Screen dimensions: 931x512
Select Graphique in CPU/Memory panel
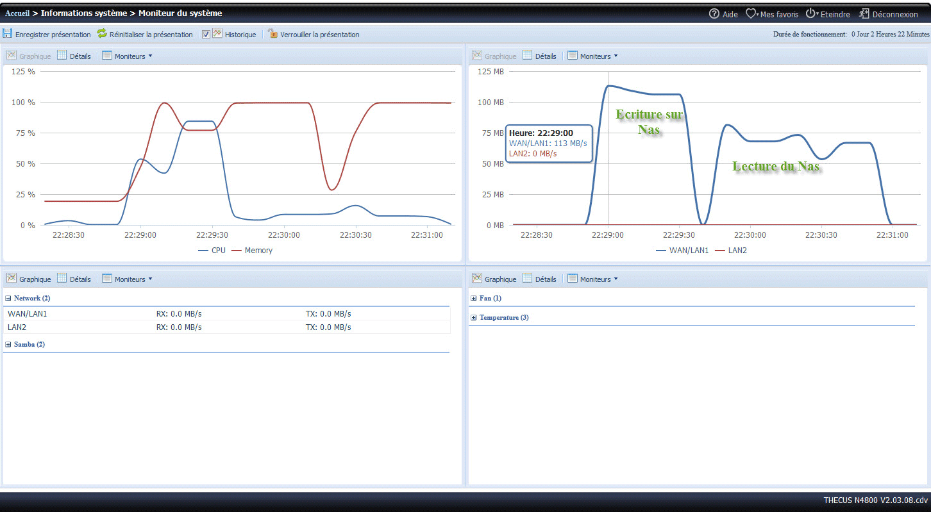(x=28, y=56)
